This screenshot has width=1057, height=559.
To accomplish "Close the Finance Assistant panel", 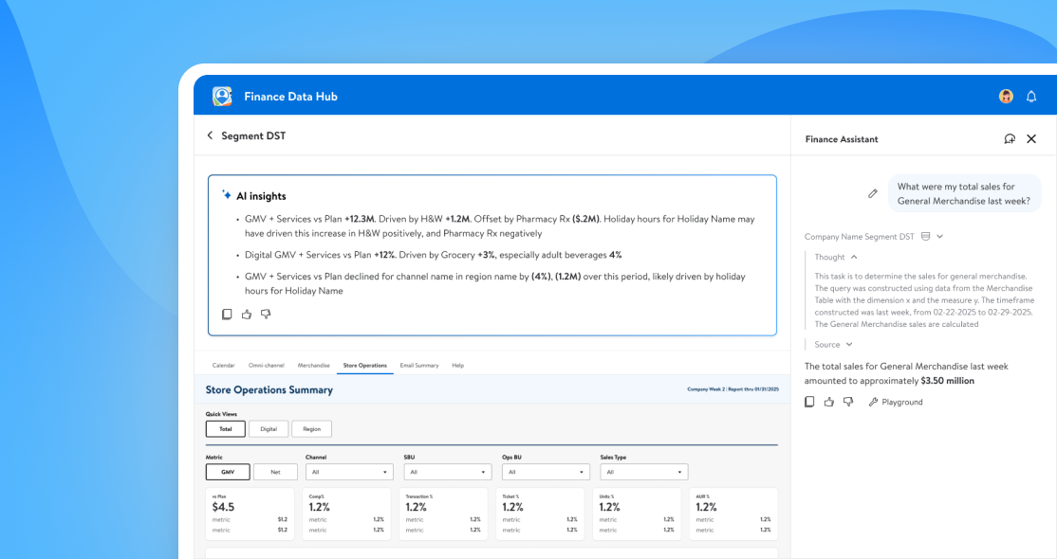I will click(x=1031, y=139).
